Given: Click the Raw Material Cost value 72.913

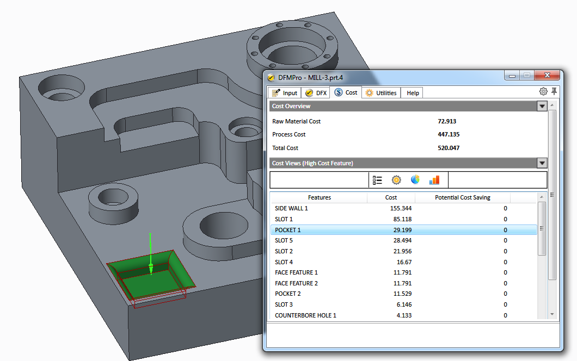Looking at the screenshot, I should pos(447,121).
